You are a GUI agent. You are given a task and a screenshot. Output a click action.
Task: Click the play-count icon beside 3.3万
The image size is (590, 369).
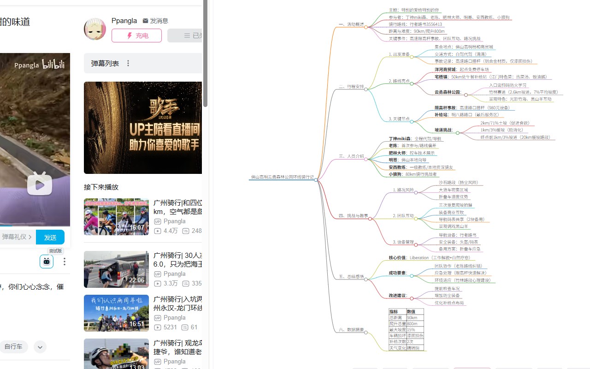point(158,283)
